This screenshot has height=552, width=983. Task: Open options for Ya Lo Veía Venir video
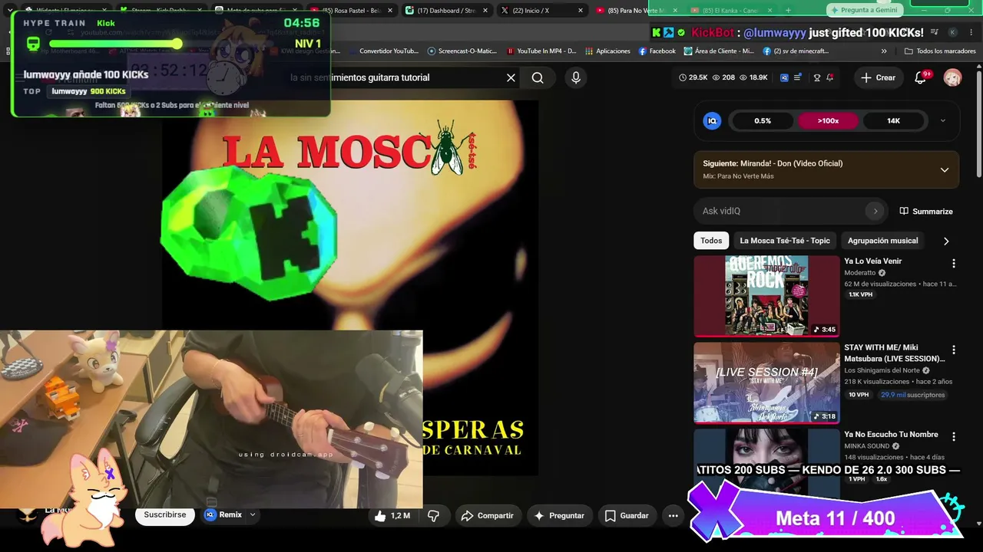click(x=954, y=264)
